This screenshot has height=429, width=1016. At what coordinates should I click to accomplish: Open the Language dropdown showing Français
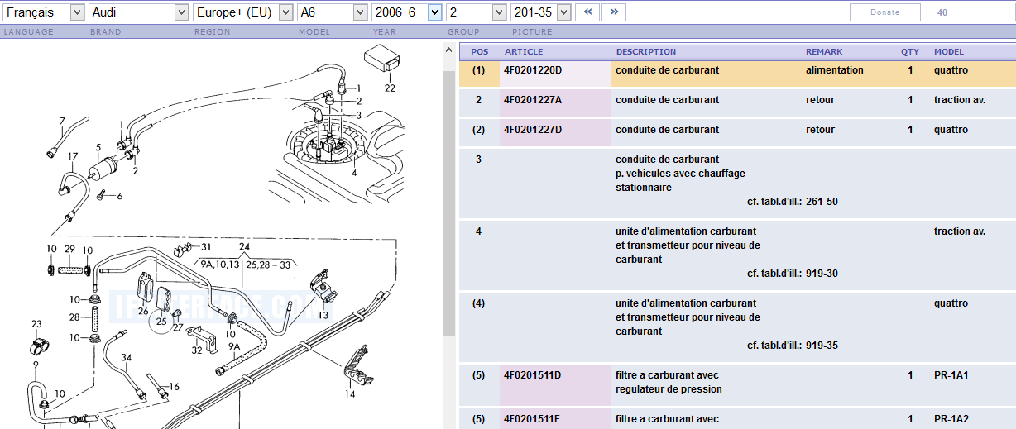click(45, 12)
